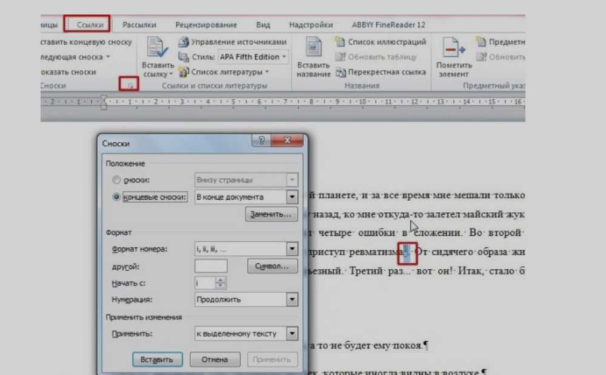Screen dimensions: 606x375
Task: Open Формат номера dropdown list
Action: (x=292, y=249)
